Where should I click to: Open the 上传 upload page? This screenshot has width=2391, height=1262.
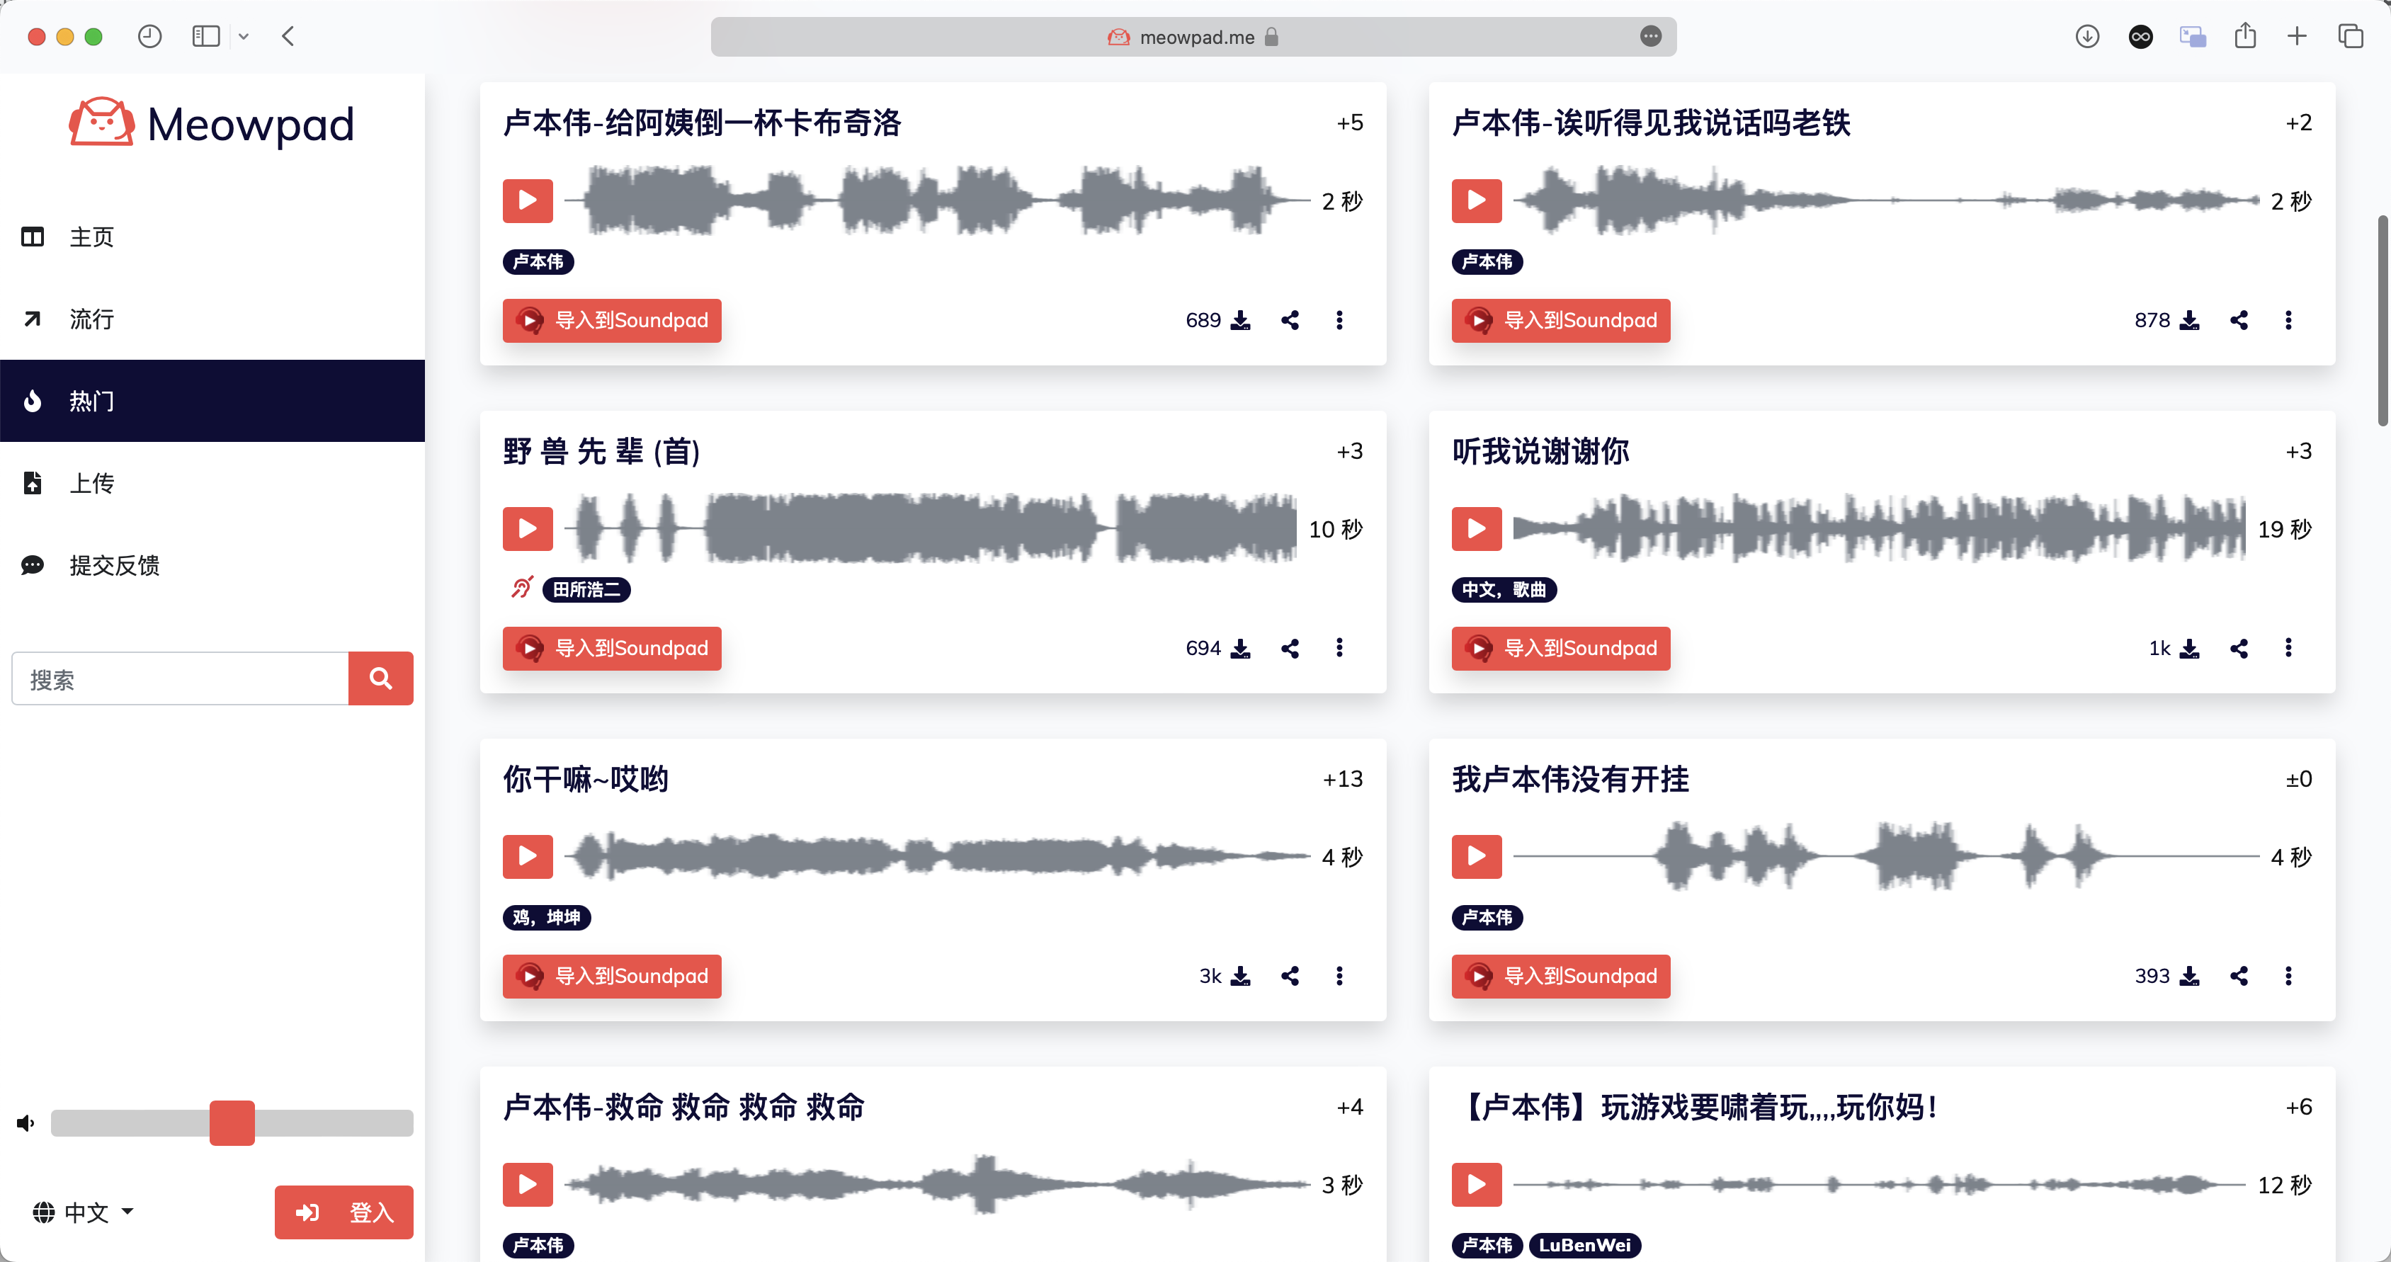(212, 482)
